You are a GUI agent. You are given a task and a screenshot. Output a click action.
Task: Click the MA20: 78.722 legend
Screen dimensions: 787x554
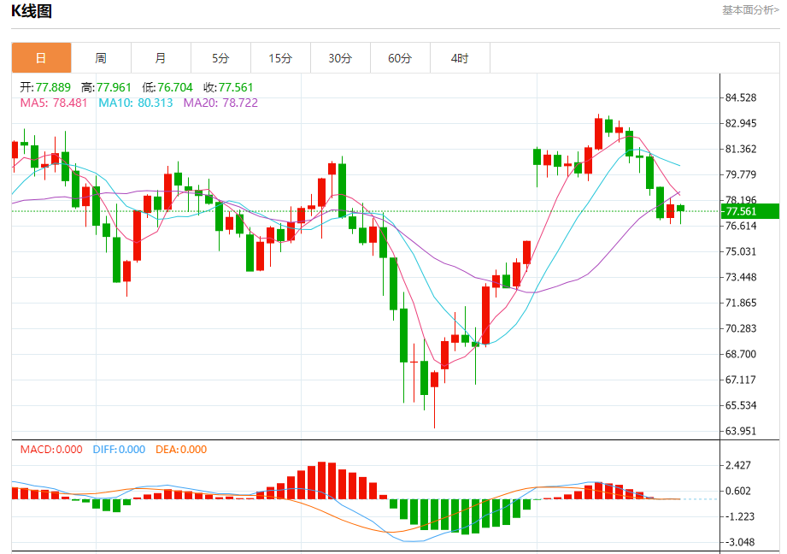click(220, 103)
